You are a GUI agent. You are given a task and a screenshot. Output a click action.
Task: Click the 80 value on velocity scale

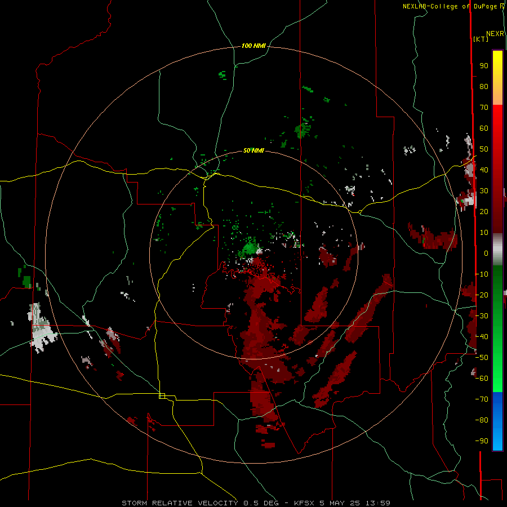click(x=484, y=87)
